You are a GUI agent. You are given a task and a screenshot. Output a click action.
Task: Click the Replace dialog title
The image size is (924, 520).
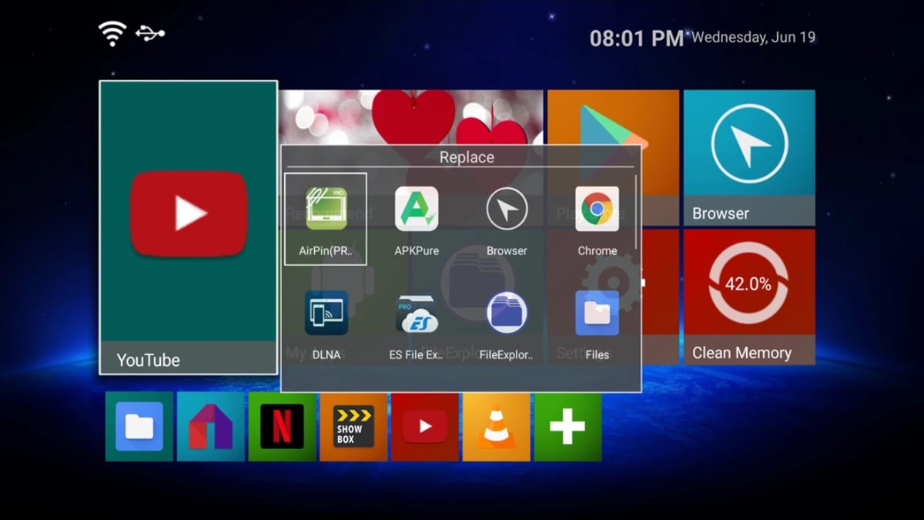coord(467,157)
